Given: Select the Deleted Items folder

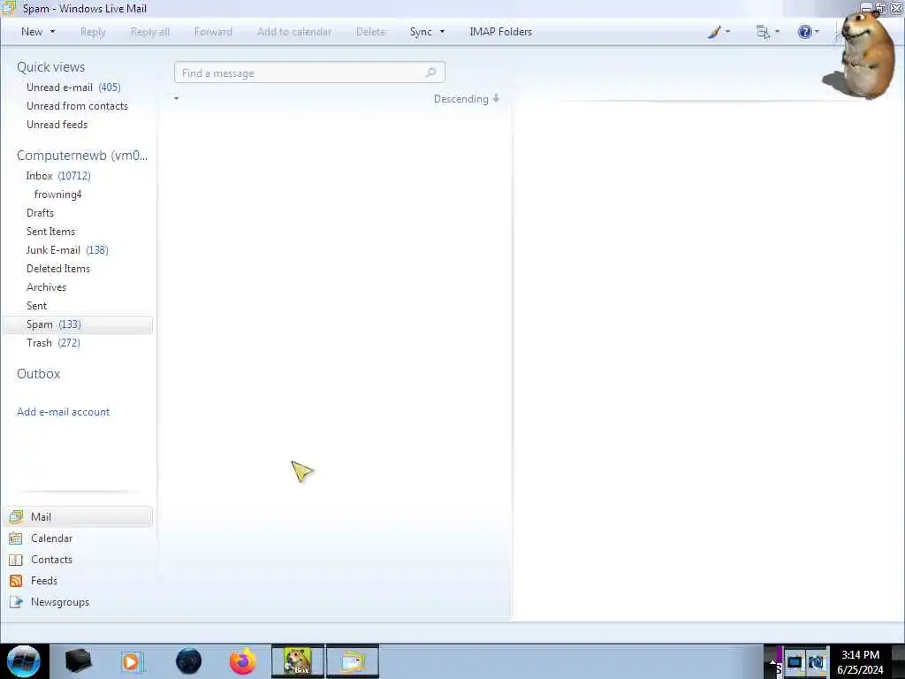Looking at the screenshot, I should (x=58, y=269).
